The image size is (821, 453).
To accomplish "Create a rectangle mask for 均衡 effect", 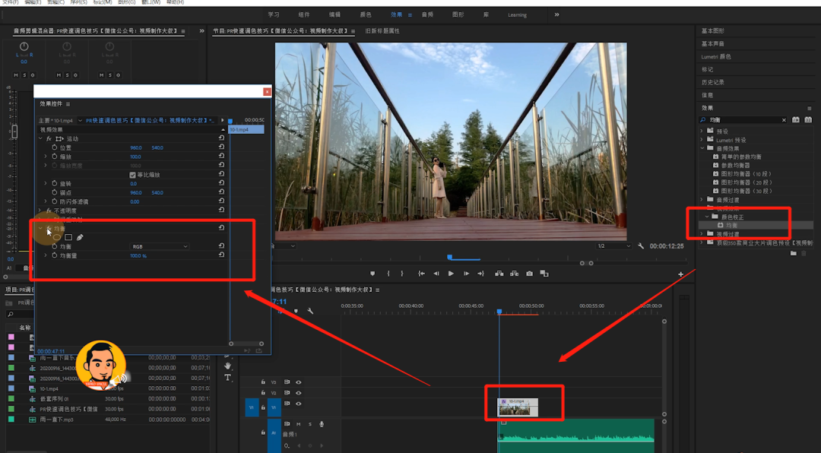I will [68, 237].
